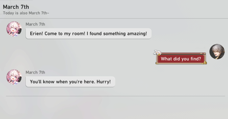
Task: Click the "Erien! Come to my room!" message
Action: click(88, 34)
